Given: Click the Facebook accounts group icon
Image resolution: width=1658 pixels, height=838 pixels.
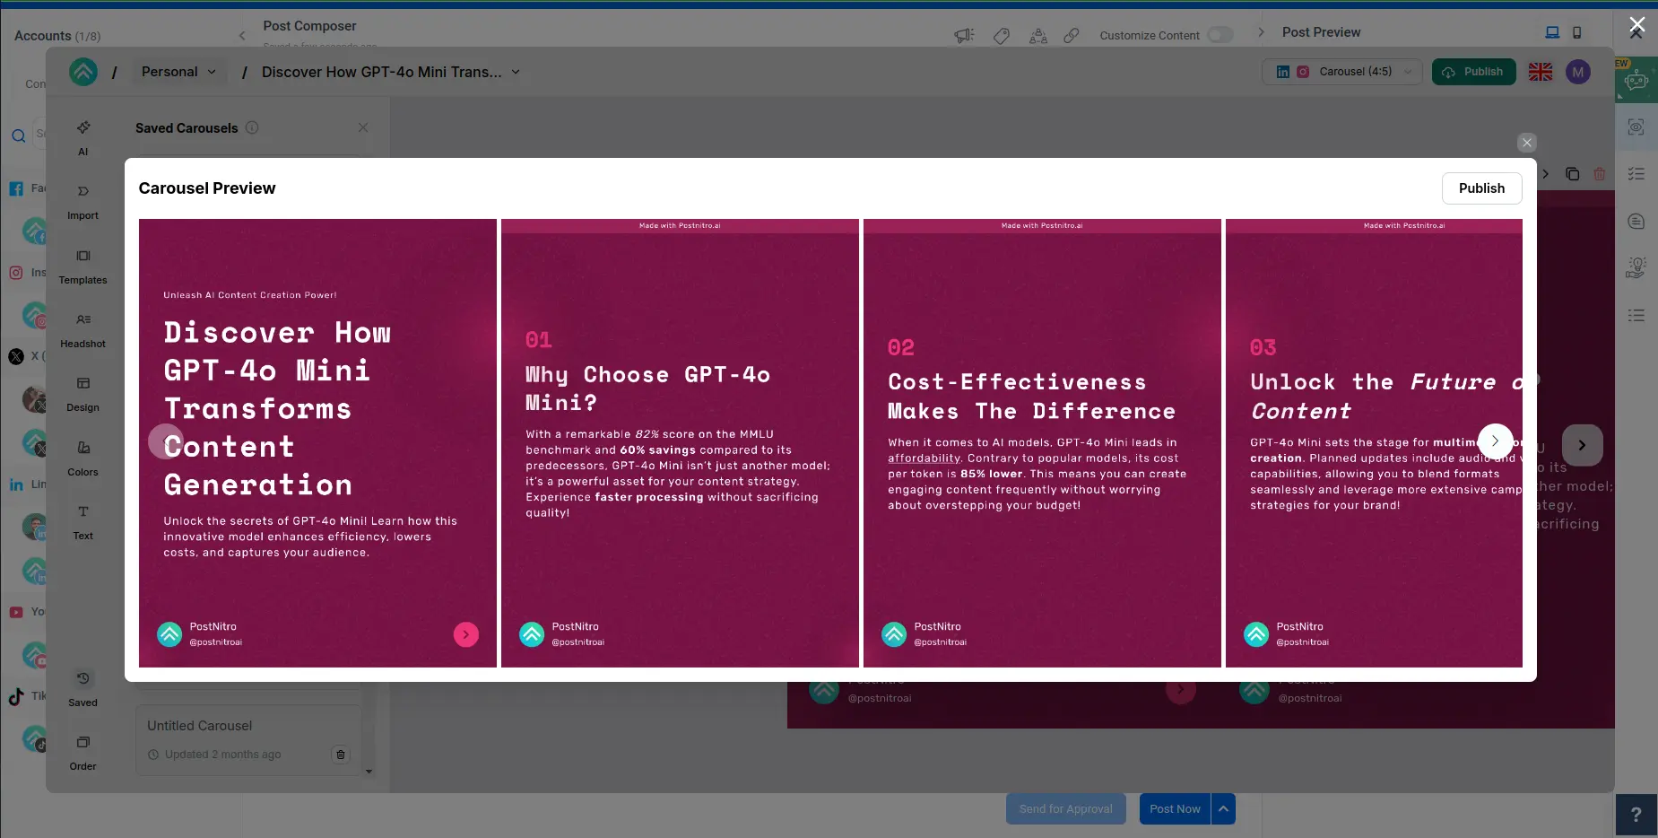Looking at the screenshot, I should point(16,188).
